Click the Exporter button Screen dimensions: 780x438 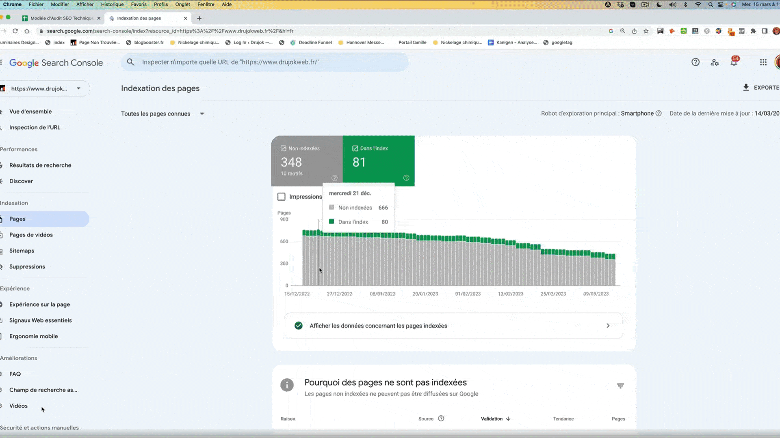click(x=761, y=88)
